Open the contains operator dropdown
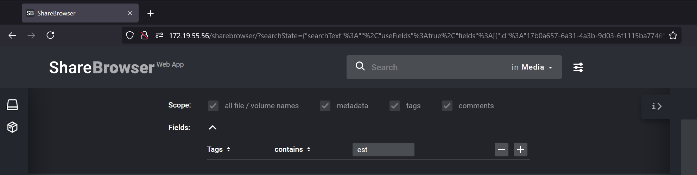The width and height of the screenshot is (697, 175). pos(292,149)
